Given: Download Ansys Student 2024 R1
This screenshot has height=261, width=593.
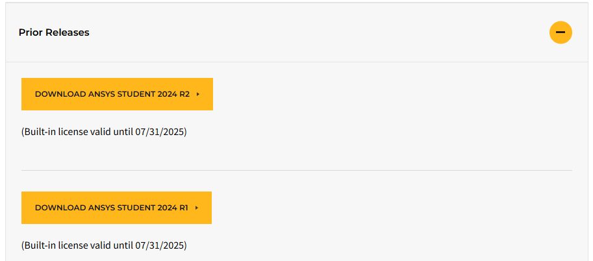Looking at the screenshot, I should (x=116, y=208).
